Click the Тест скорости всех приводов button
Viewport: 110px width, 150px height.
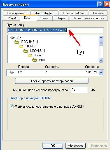(x=52, y=81)
